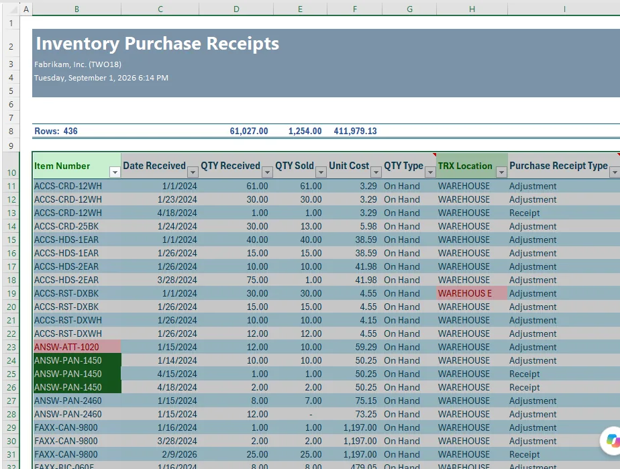Select column F header

tap(355, 9)
